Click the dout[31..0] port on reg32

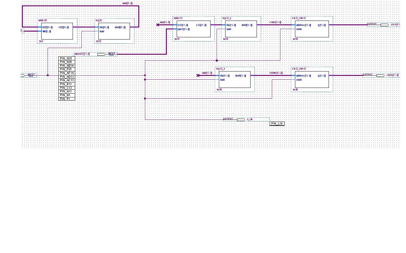[x=120, y=27]
